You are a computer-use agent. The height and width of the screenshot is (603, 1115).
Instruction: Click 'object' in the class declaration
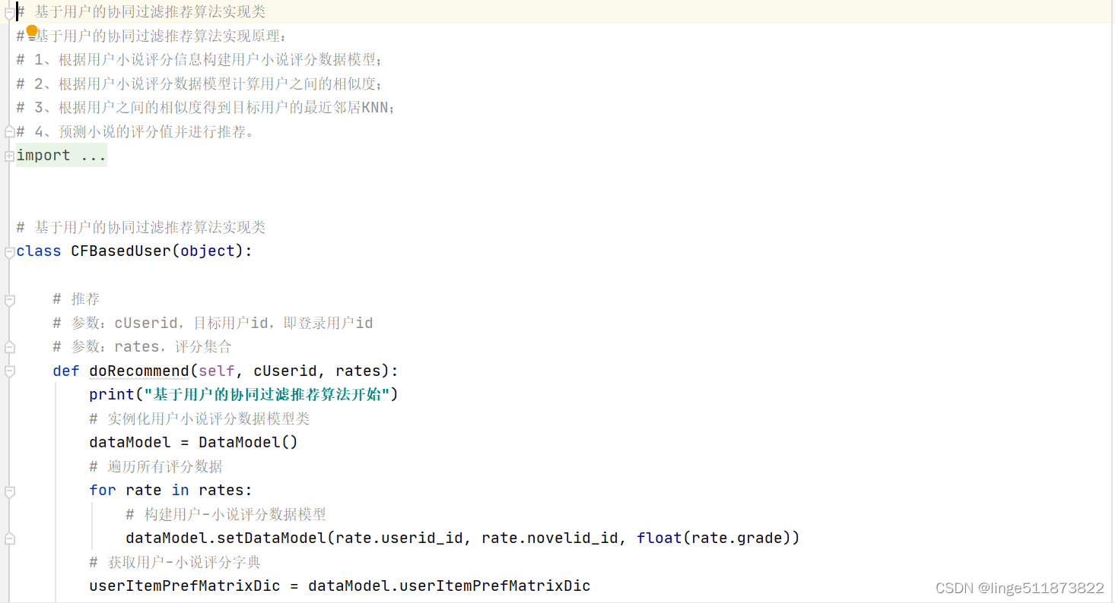pyautogui.click(x=208, y=251)
